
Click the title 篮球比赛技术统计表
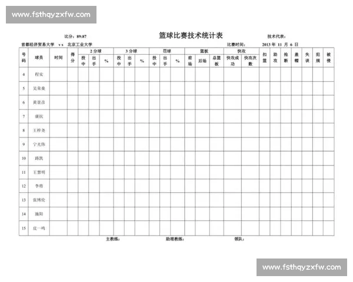(191, 35)
